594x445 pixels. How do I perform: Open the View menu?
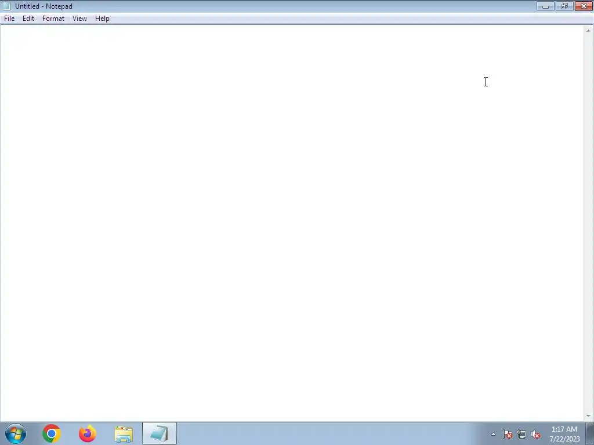coord(79,19)
